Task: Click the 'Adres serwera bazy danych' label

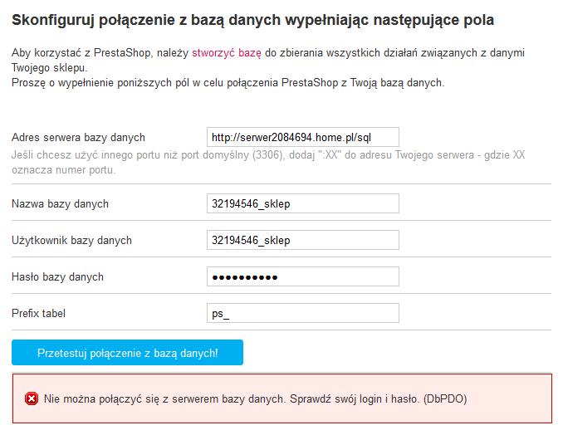Action: [78, 138]
